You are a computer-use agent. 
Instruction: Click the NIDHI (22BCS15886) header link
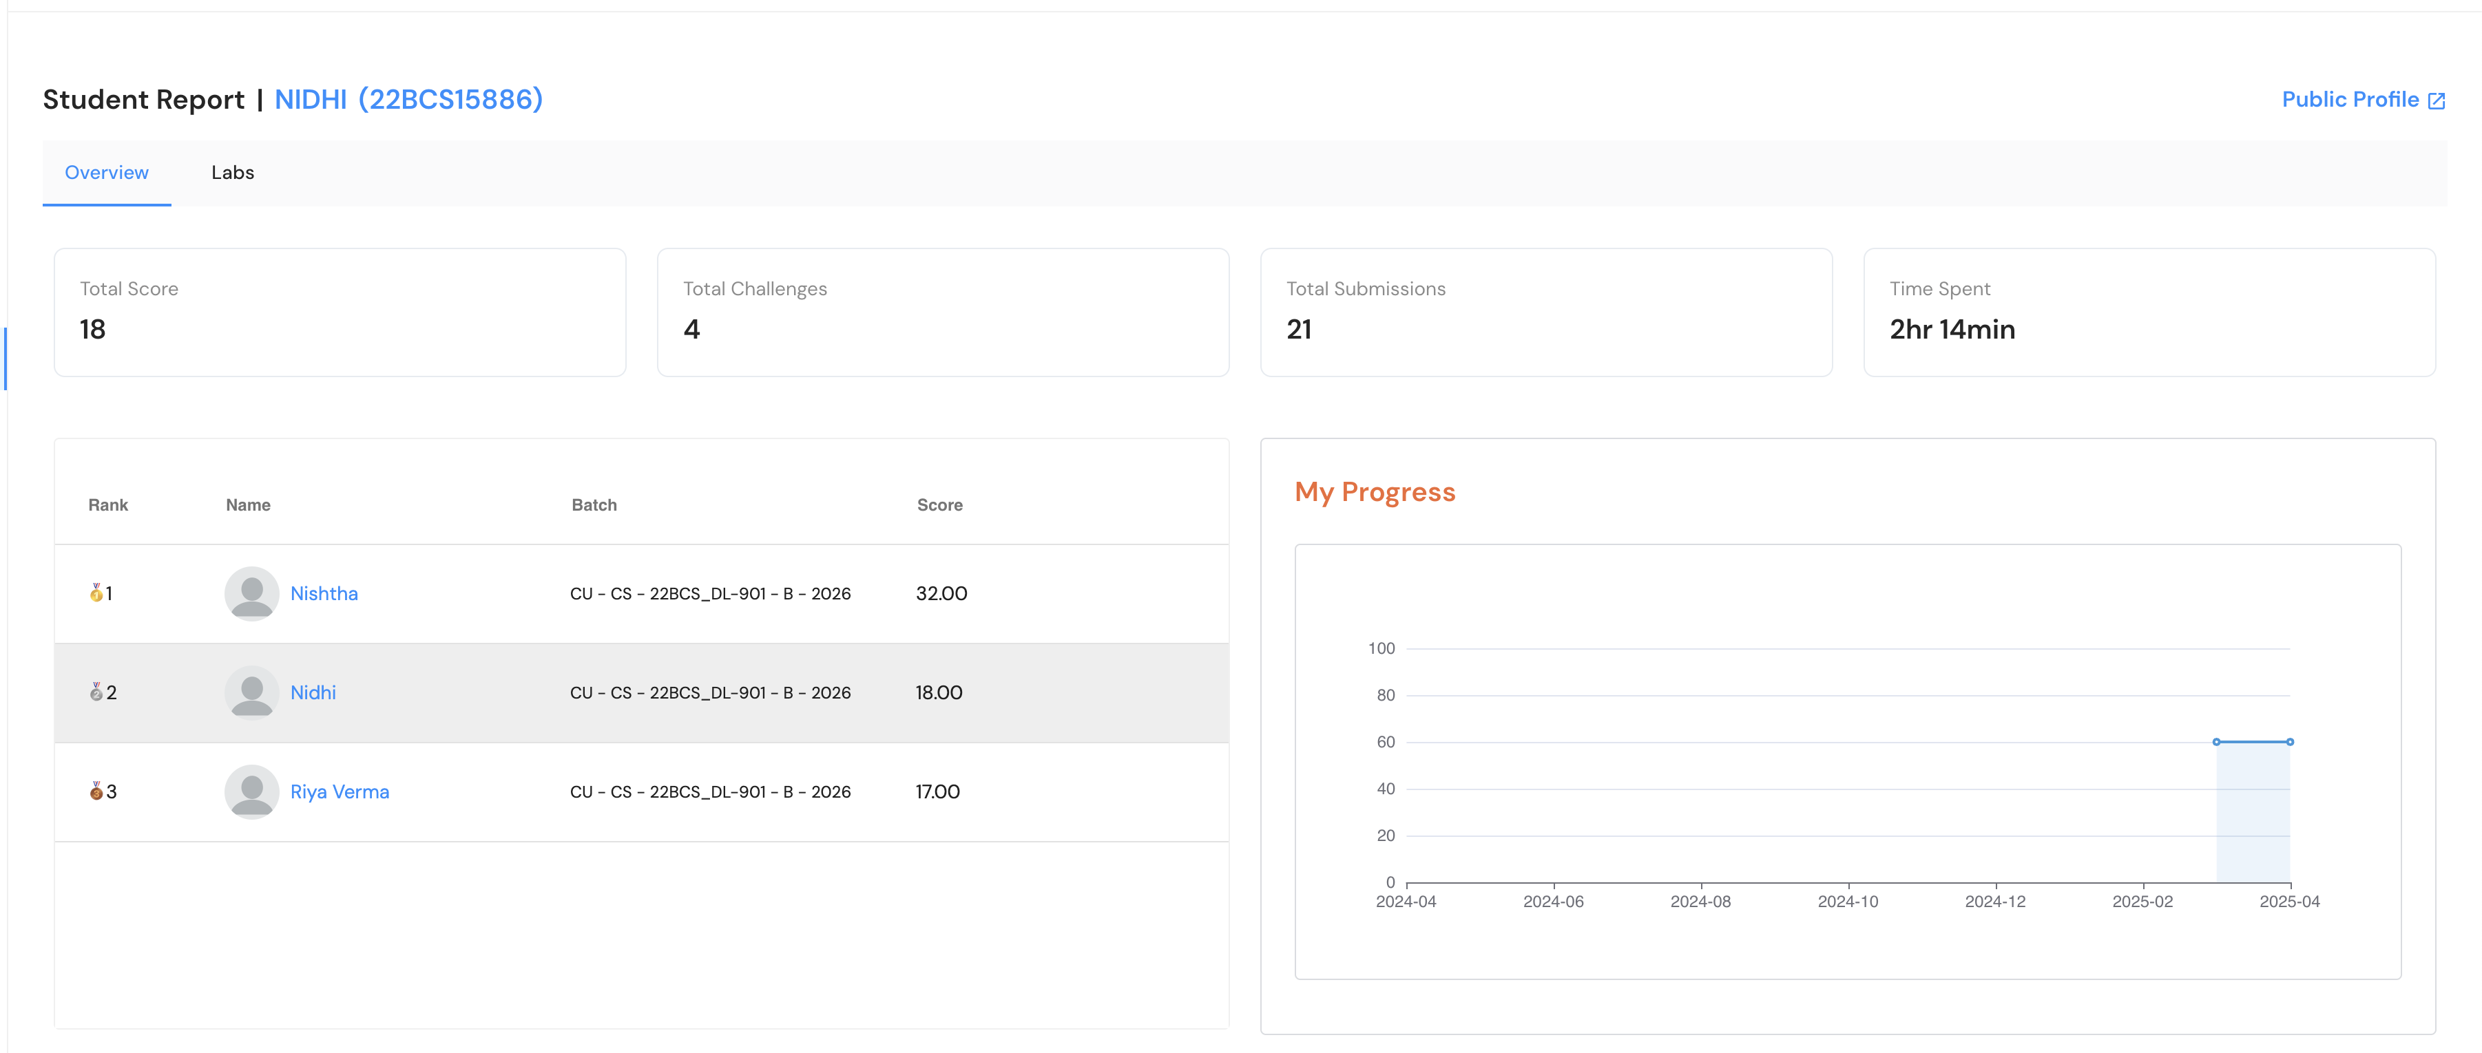pyautogui.click(x=408, y=100)
